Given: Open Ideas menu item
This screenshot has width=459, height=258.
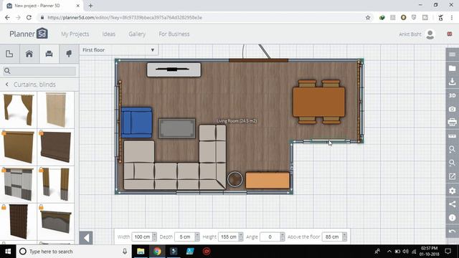Looking at the screenshot, I should 108,34.
